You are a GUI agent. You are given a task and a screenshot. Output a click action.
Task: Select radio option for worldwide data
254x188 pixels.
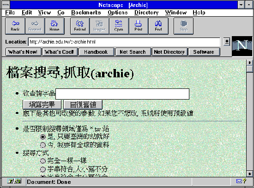[43, 145]
